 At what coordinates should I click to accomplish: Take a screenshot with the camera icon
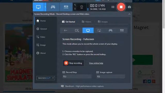(x=129, y=7)
